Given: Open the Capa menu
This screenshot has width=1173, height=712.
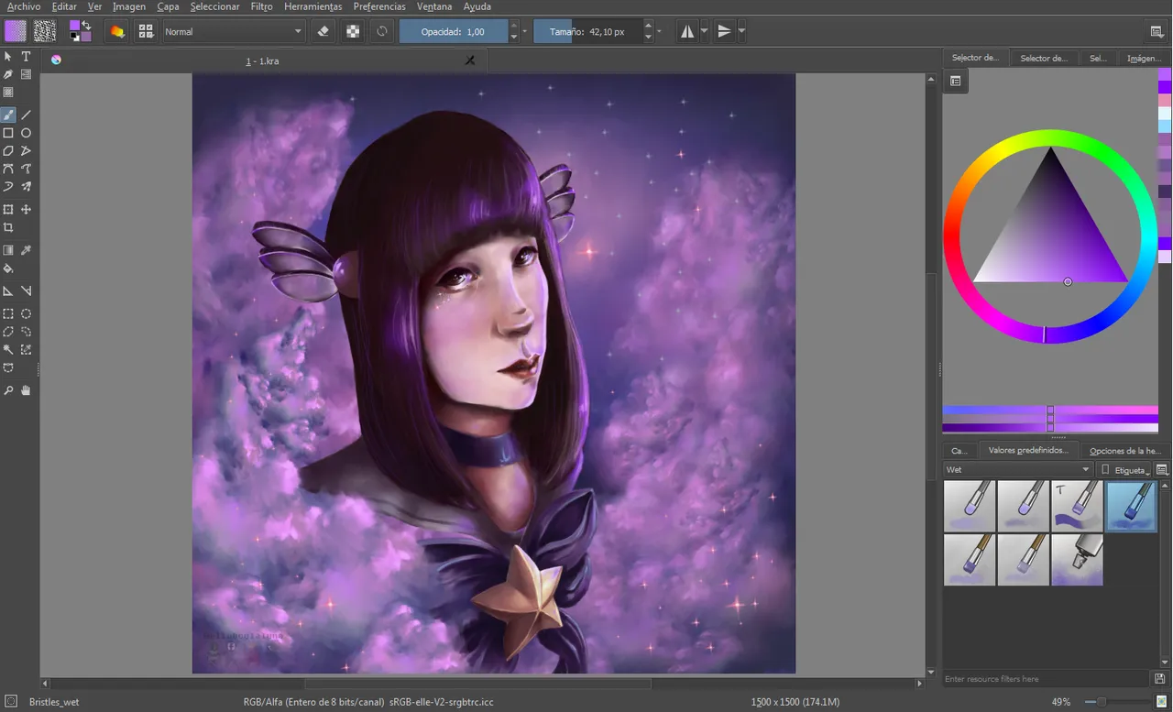Looking at the screenshot, I should point(168,6).
